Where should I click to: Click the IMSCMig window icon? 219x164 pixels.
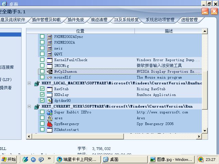(x=49, y=66)
